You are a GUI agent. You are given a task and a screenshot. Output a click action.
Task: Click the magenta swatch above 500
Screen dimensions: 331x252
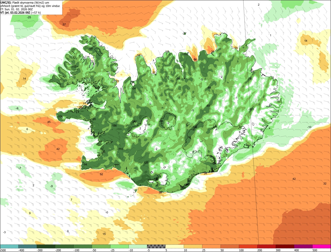(x=322, y=246)
